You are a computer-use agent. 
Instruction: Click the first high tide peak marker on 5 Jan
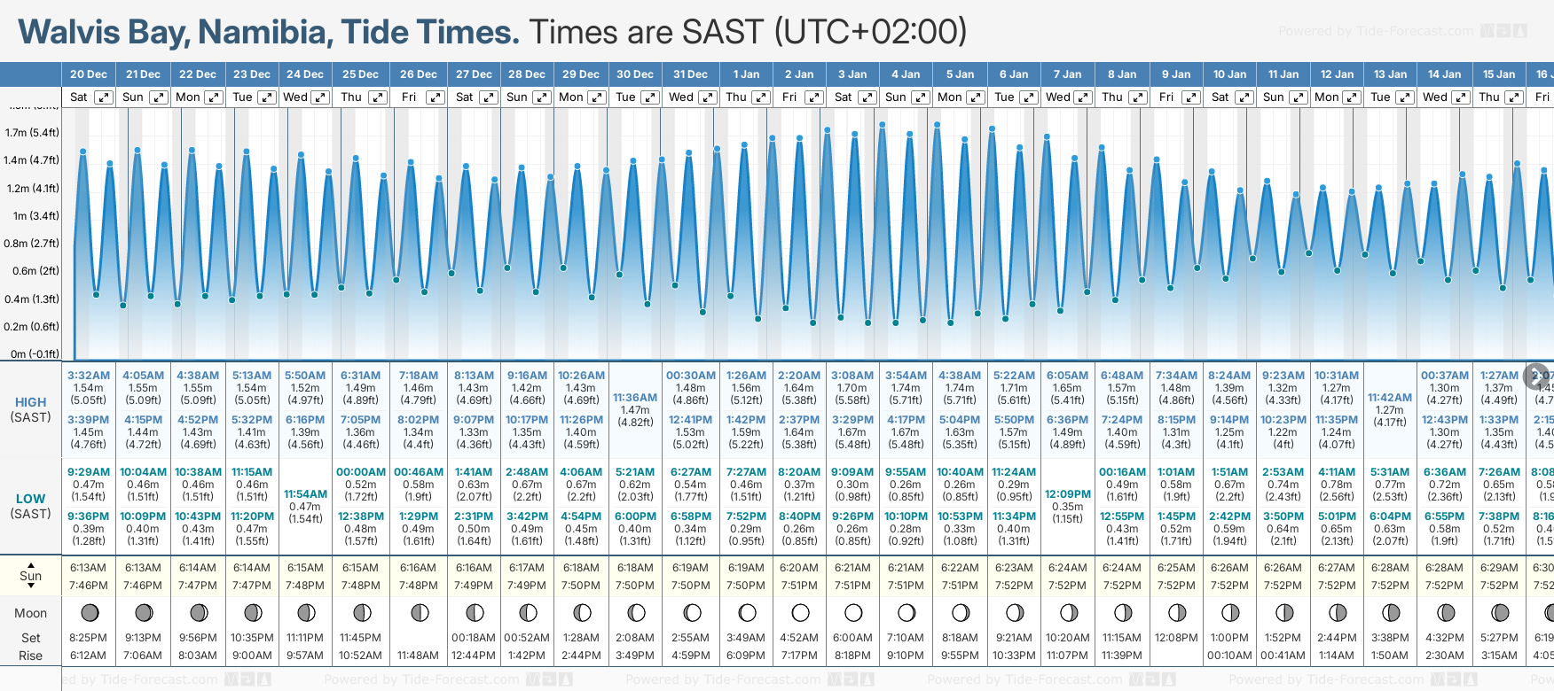937,125
